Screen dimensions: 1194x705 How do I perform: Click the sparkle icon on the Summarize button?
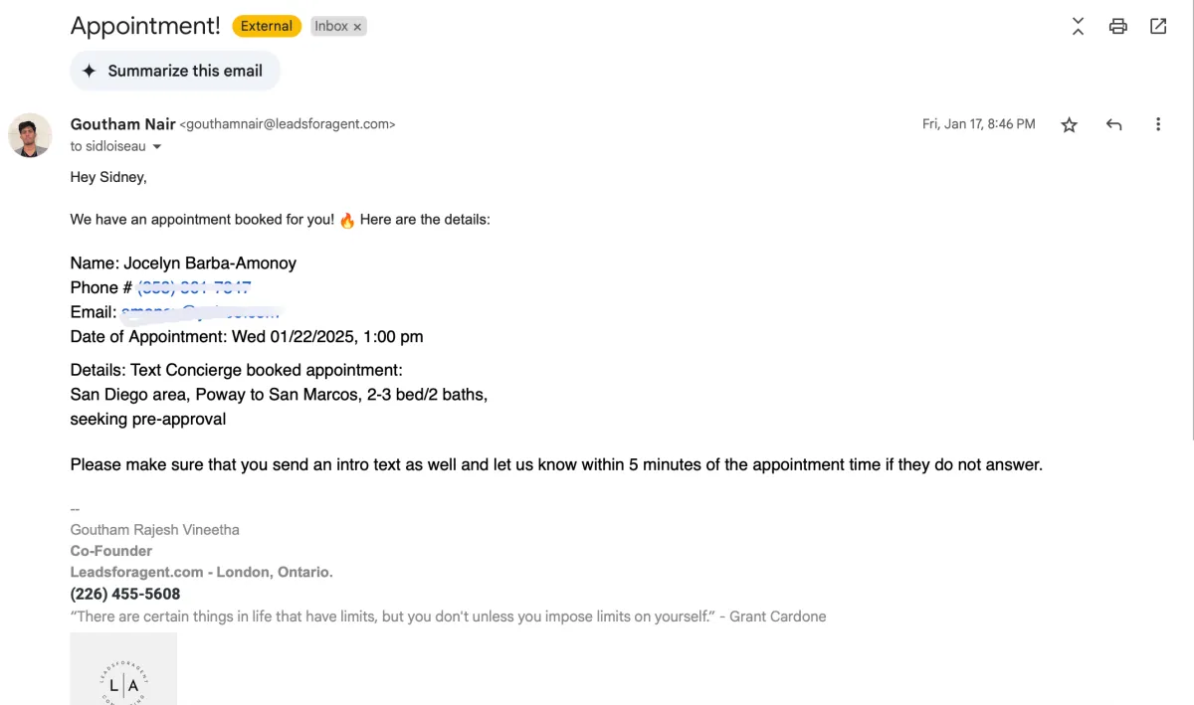click(x=90, y=71)
